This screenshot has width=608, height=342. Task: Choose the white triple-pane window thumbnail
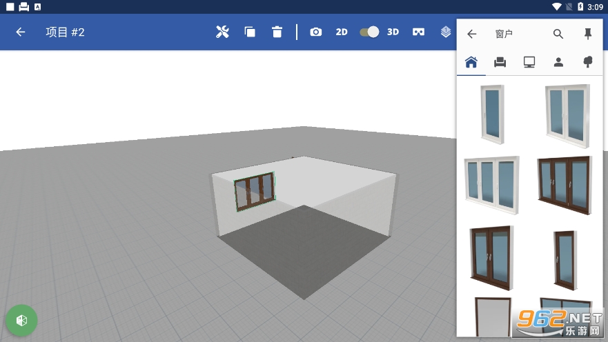tap(491, 184)
